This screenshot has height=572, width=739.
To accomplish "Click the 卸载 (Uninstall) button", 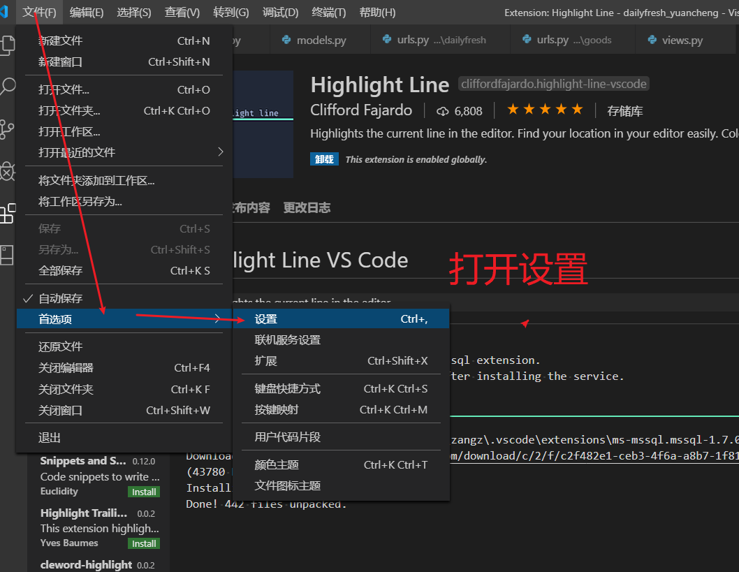I will [324, 159].
